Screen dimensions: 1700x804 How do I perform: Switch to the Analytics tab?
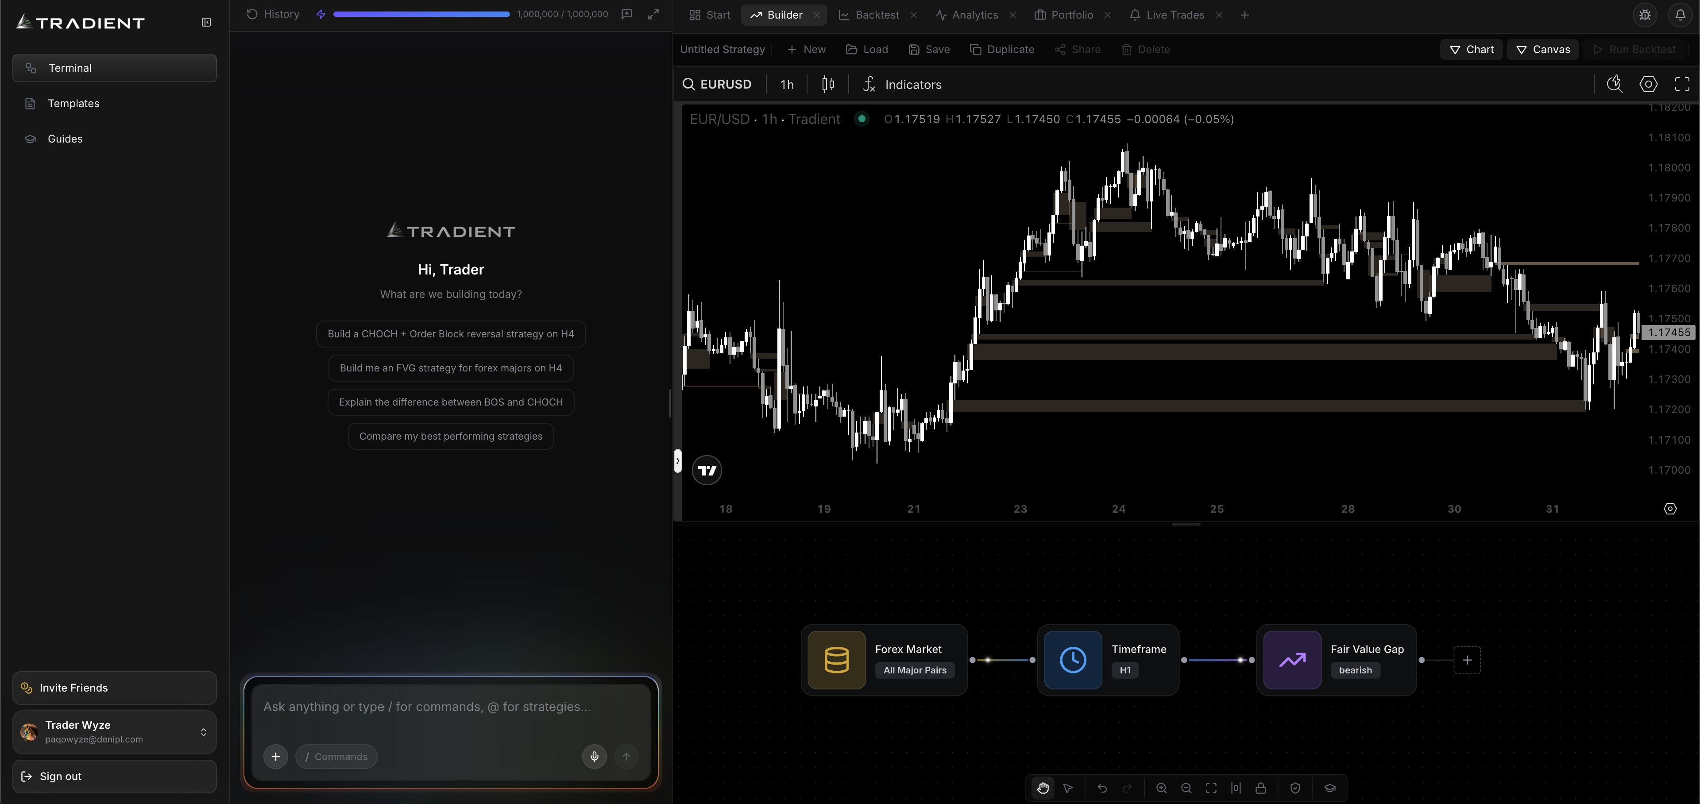coord(967,15)
